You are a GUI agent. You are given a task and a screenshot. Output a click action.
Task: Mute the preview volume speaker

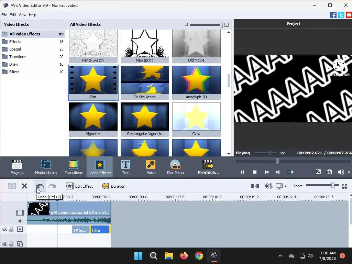point(341,172)
